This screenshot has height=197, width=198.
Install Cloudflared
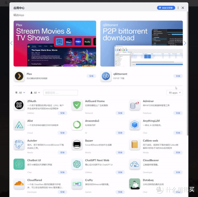62,192
